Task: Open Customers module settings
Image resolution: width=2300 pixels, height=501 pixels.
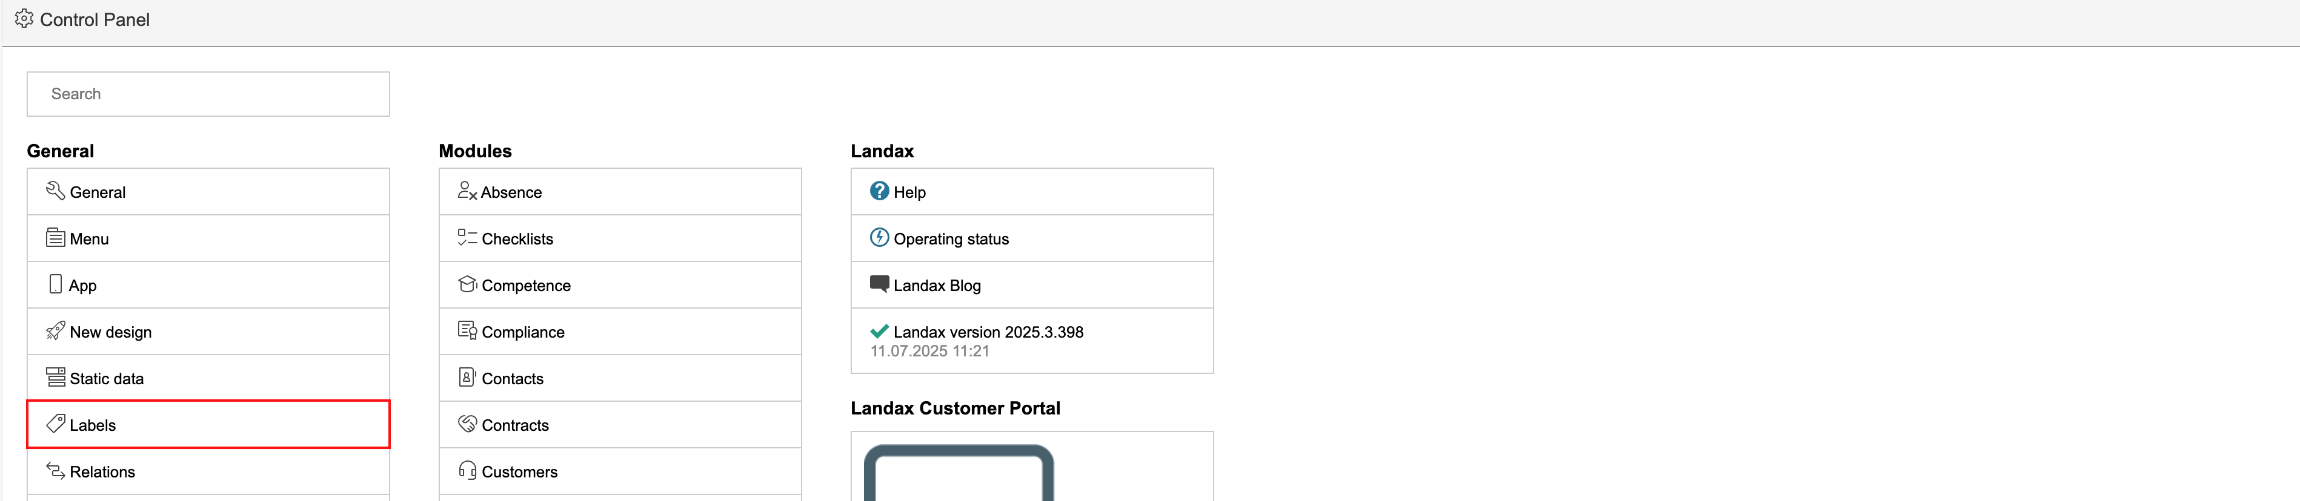Action: [x=519, y=473]
